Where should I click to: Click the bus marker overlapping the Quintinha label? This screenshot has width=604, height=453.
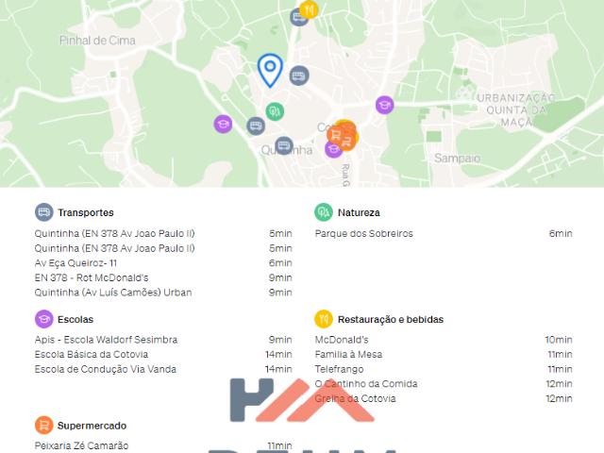pyautogui.click(x=284, y=145)
